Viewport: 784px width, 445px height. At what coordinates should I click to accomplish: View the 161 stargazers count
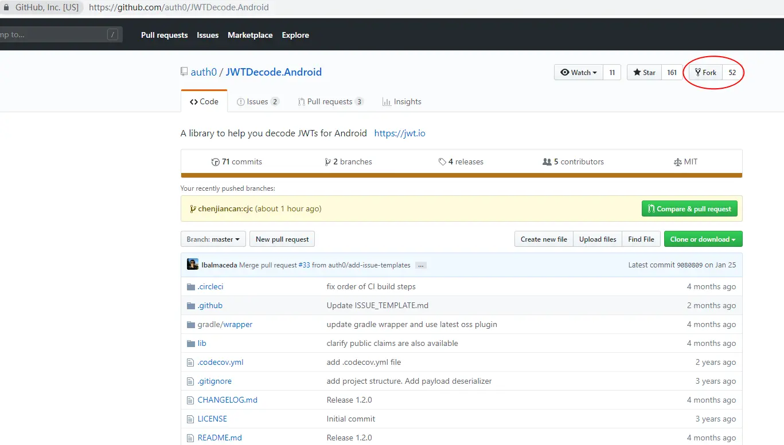click(672, 72)
